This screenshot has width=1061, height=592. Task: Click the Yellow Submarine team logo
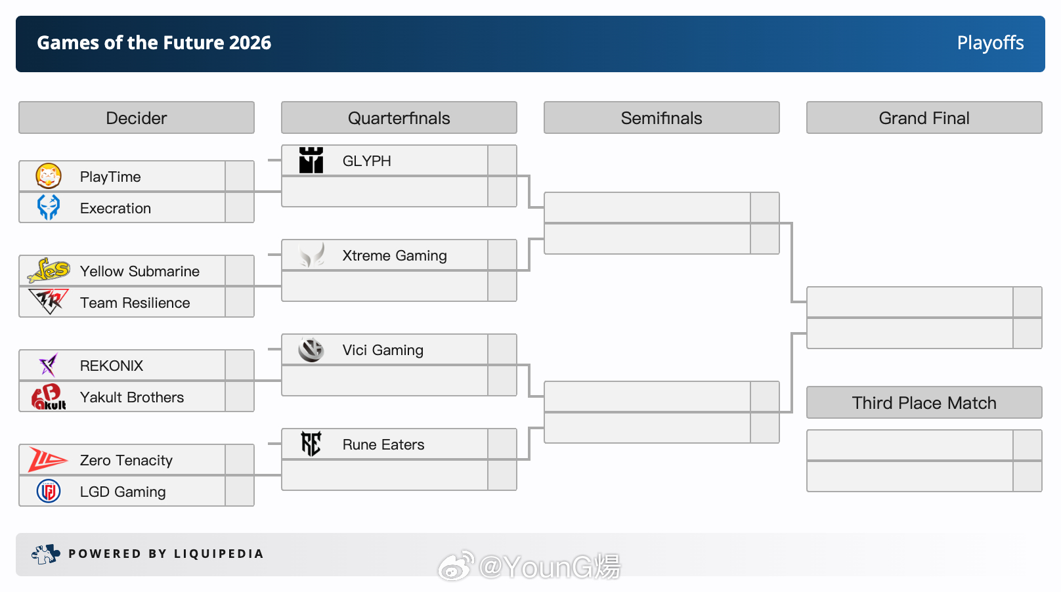49,270
